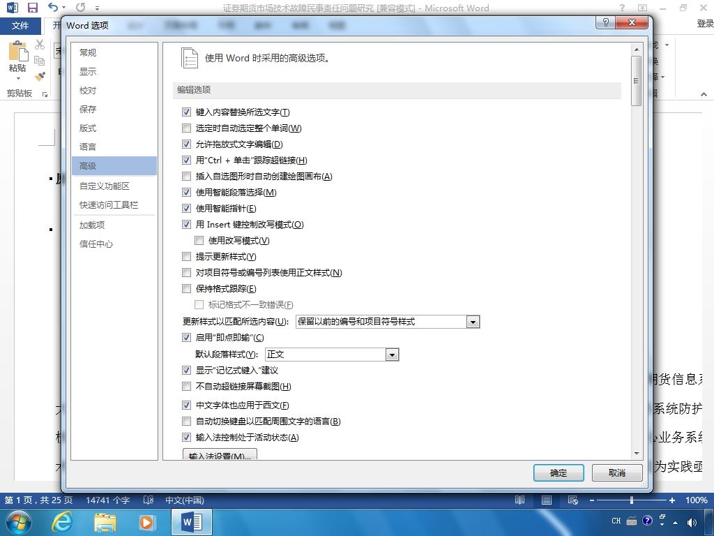
Task: Select 校对 category in options list
Action: [x=114, y=90]
